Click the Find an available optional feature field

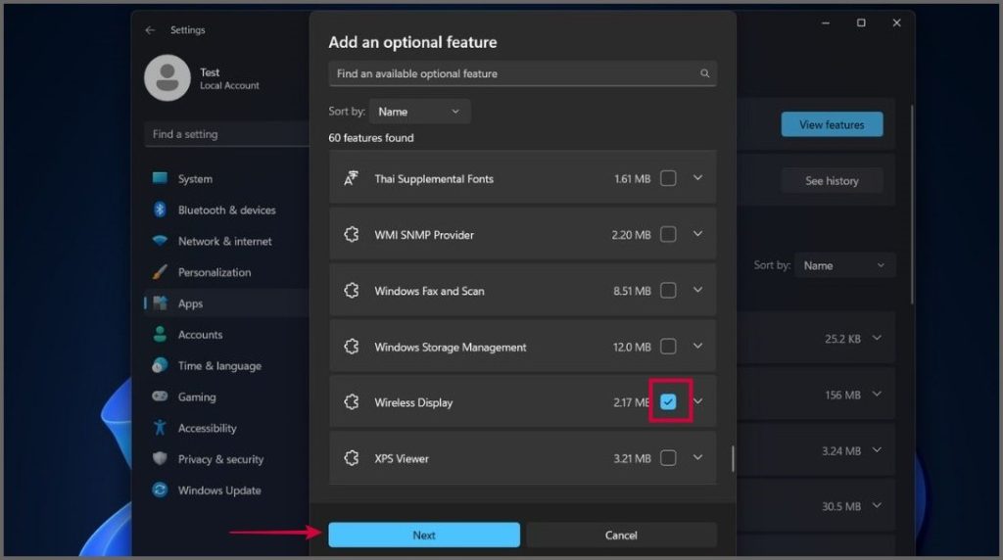click(523, 73)
